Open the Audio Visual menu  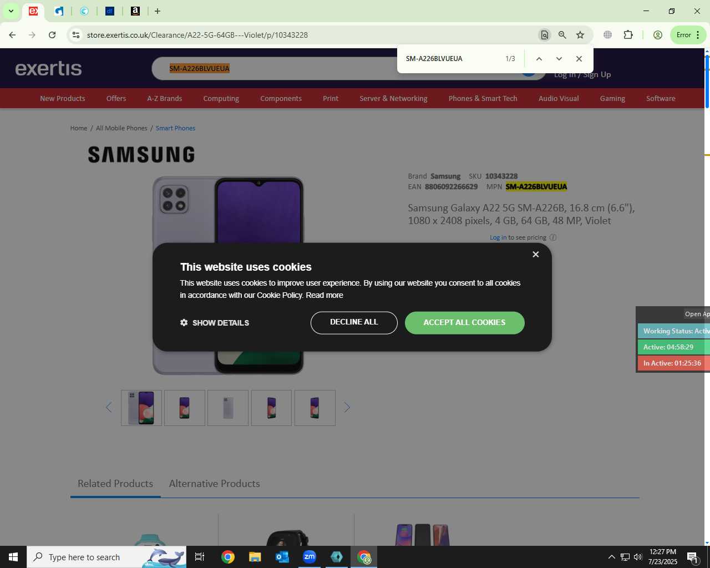[559, 99]
